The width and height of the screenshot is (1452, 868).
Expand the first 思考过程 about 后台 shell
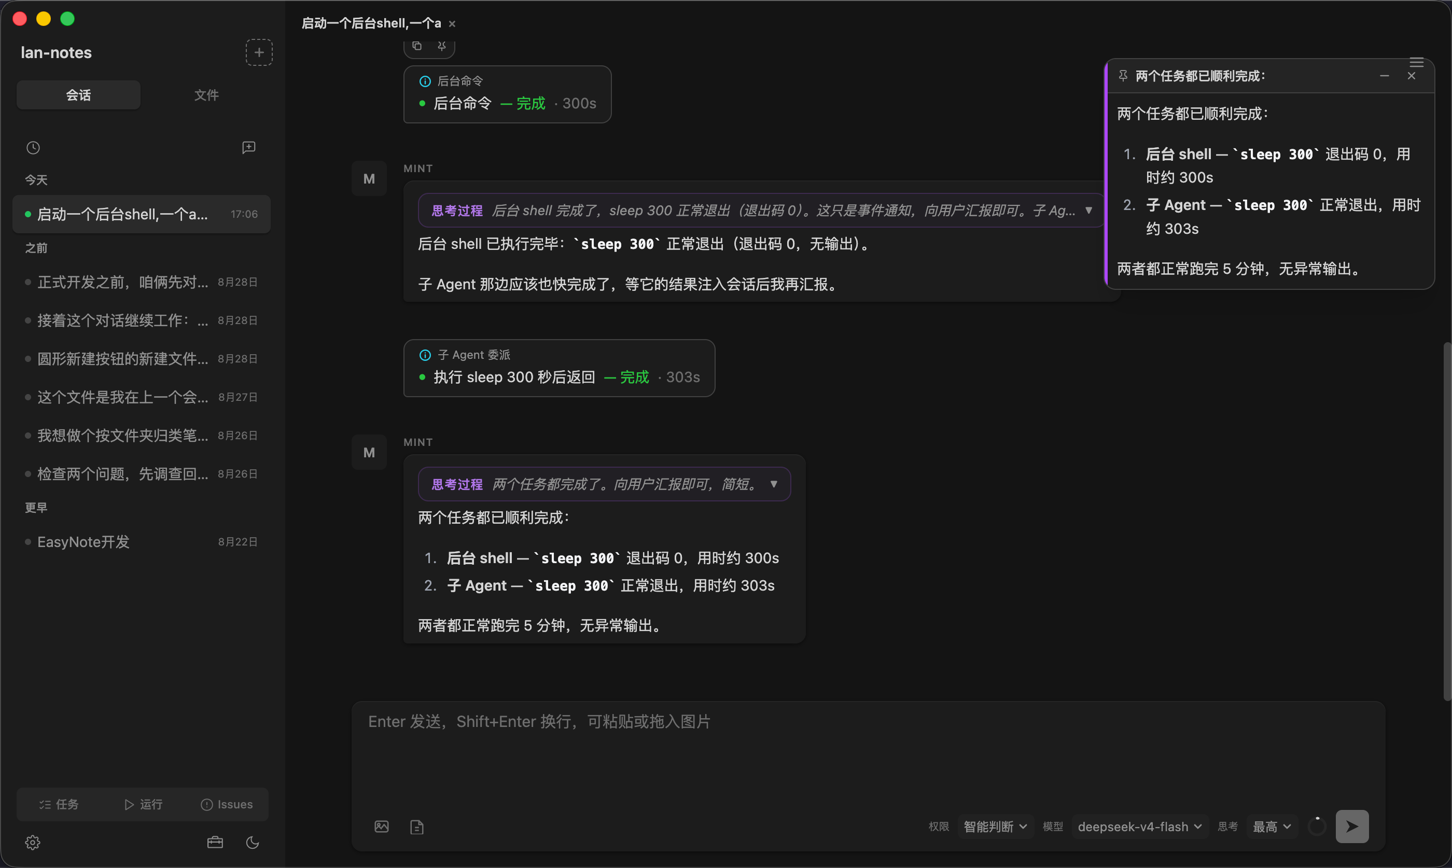tap(761, 211)
